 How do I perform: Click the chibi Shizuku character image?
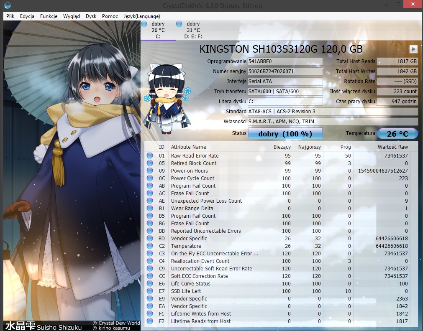click(167, 99)
